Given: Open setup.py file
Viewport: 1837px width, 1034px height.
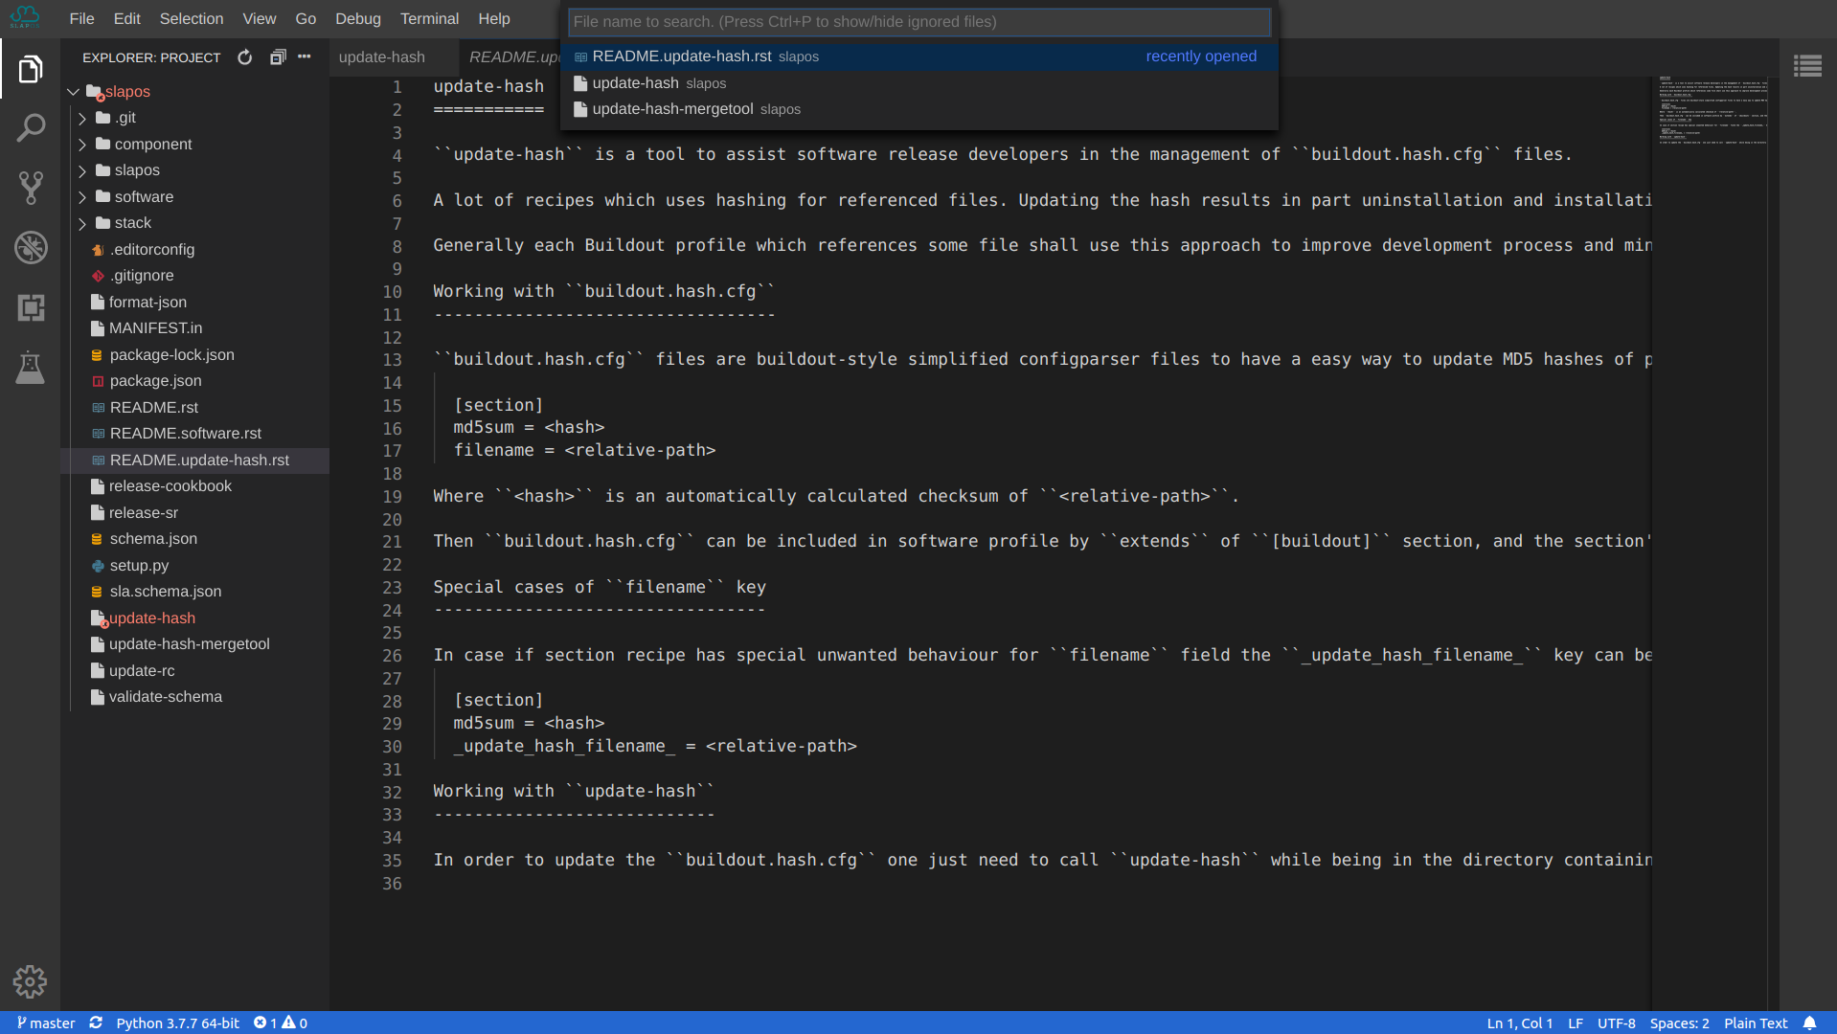Looking at the screenshot, I should [195, 566].
